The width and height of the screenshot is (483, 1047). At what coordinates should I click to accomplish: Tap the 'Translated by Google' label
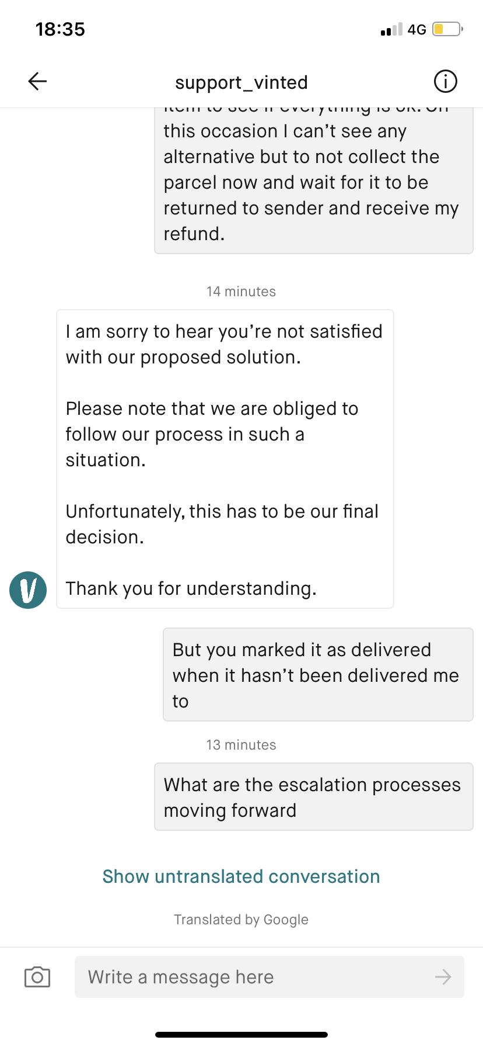[x=241, y=920]
